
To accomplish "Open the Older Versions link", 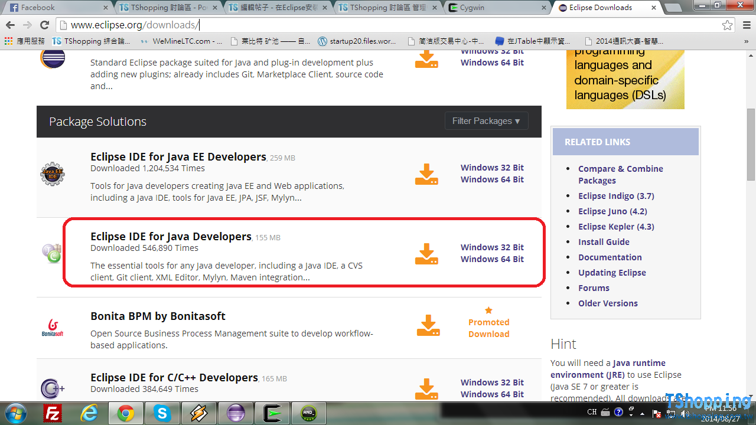I will pos(608,303).
